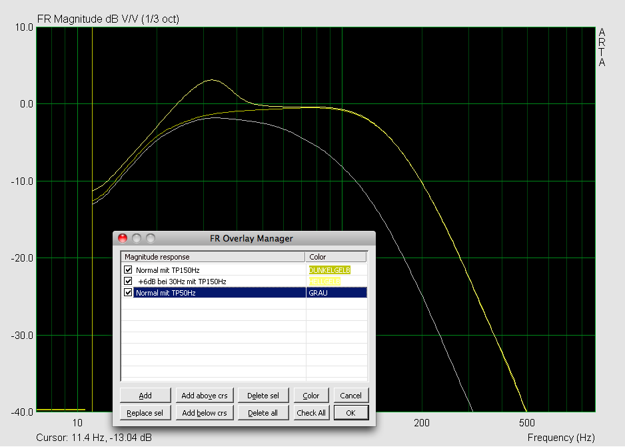This screenshot has width=625, height=447.
Task: Click 'Replace sel' button
Action: tap(145, 413)
